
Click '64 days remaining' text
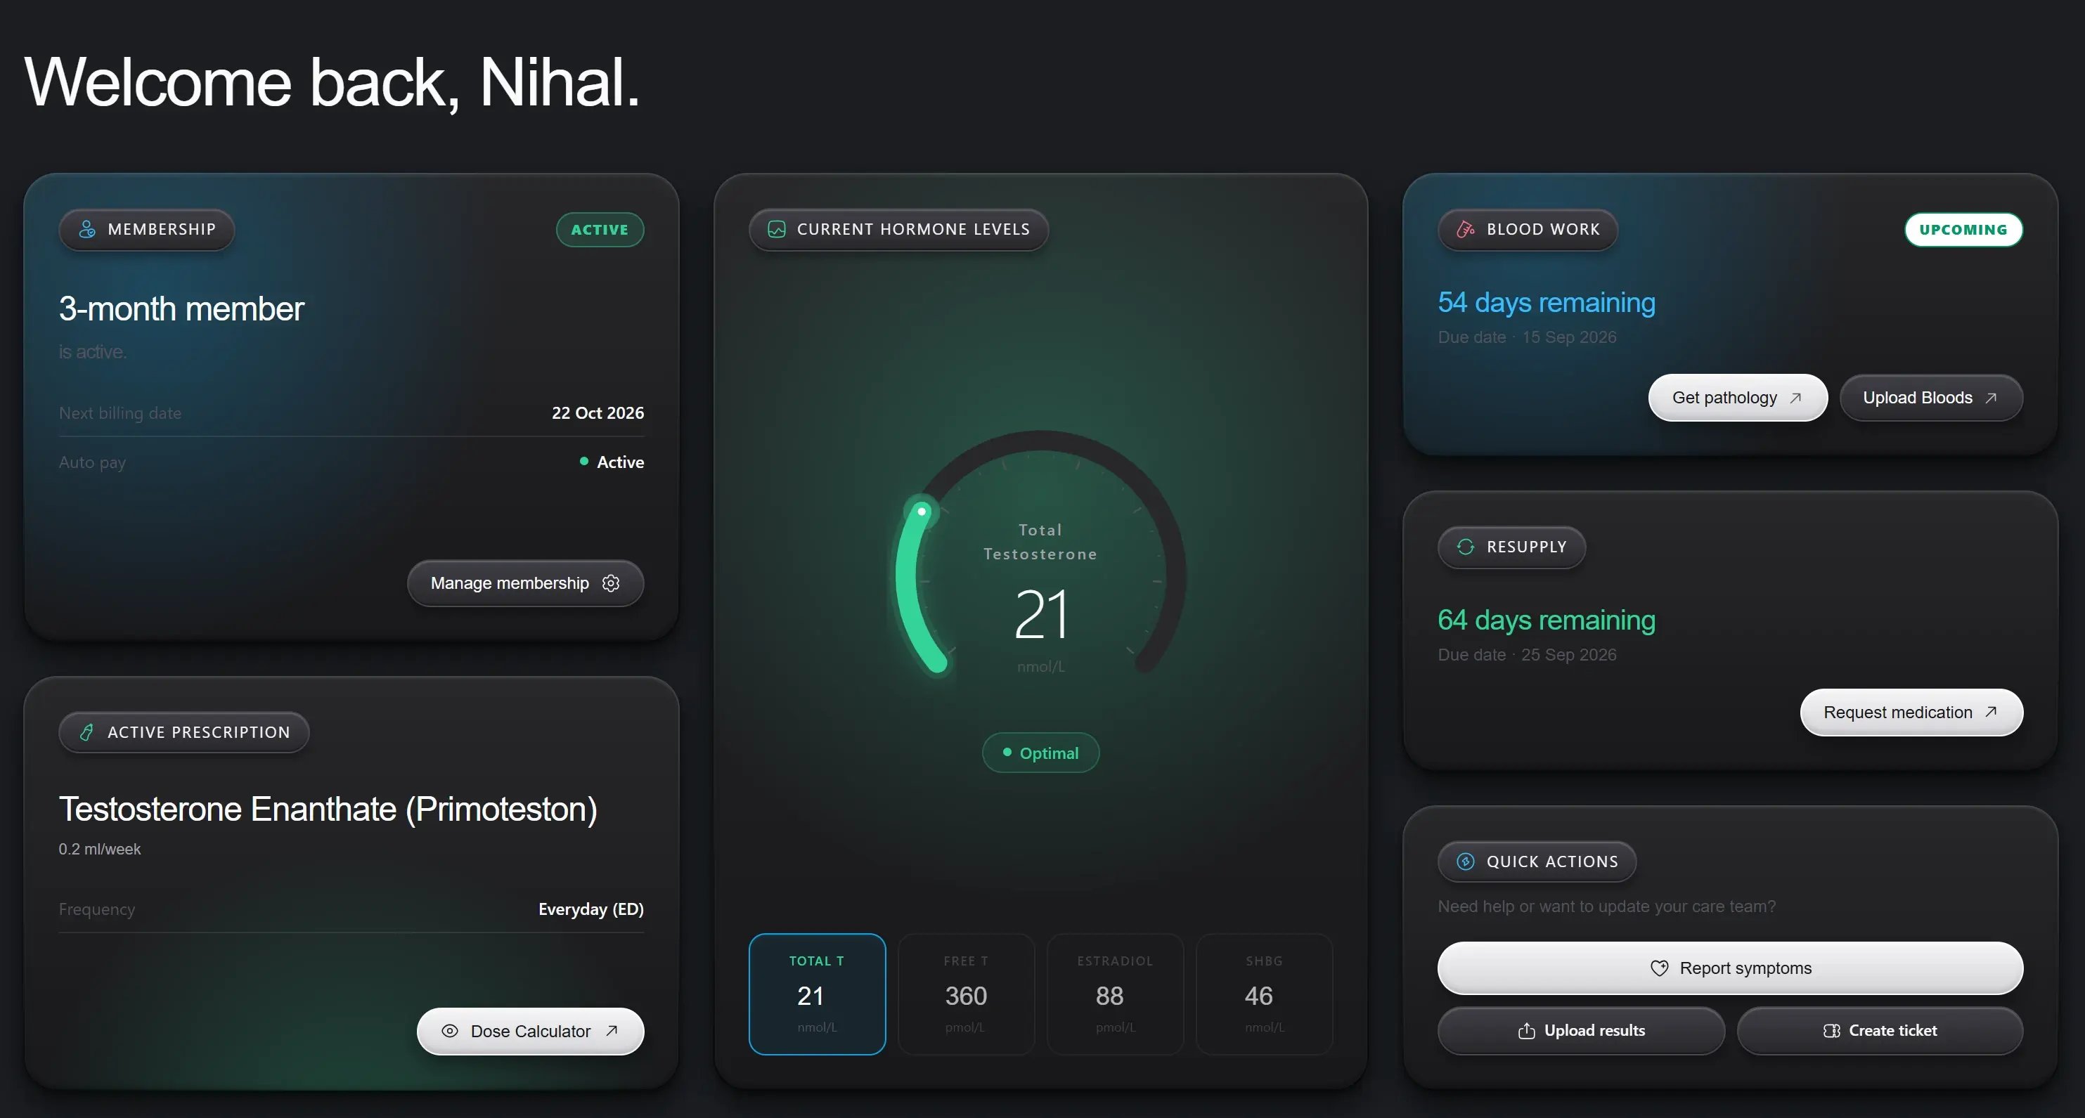tap(1547, 620)
